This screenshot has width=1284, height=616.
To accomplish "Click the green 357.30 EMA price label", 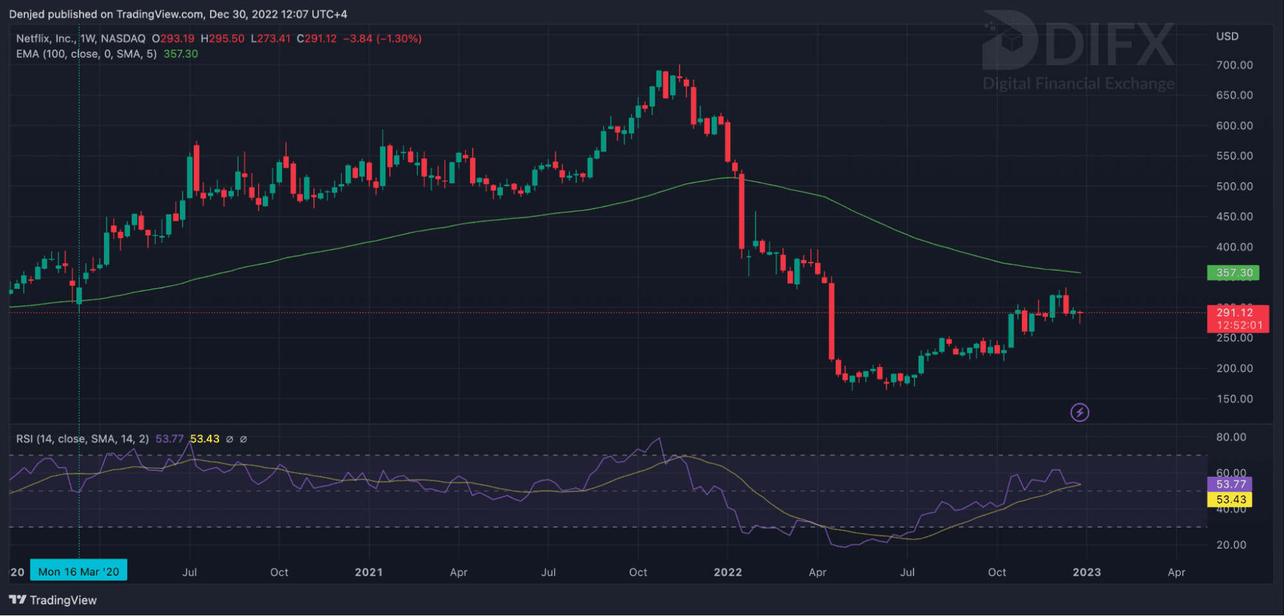I will click(1233, 273).
